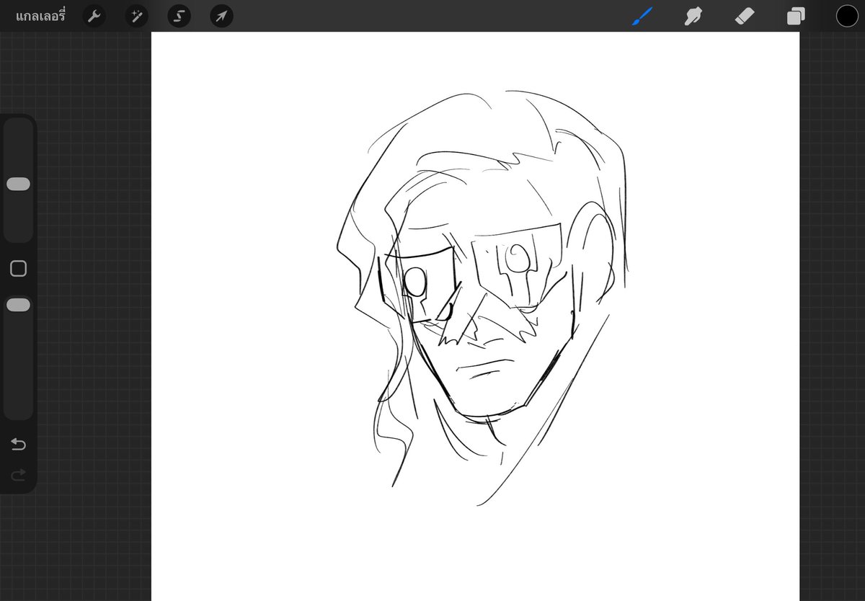Select the Transform arrow tool
Screen dimensions: 865x601
pos(221,16)
